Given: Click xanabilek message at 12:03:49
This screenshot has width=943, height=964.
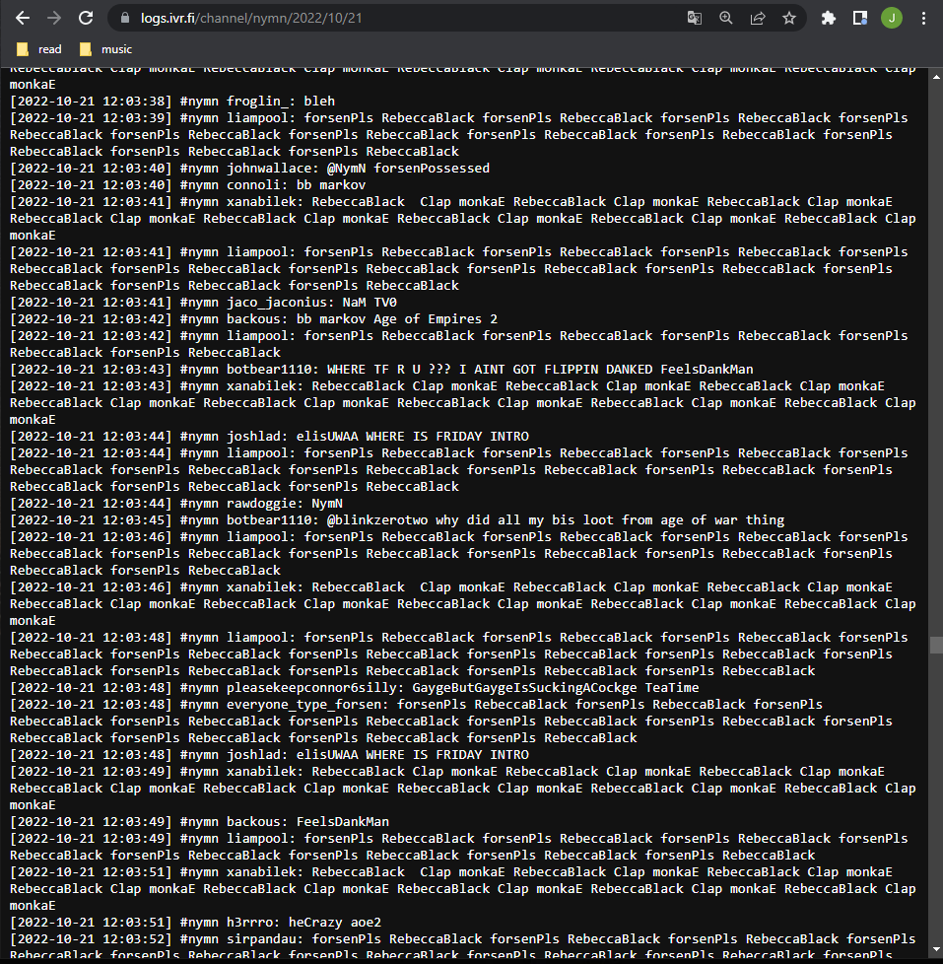Looking at the screenshot, I should [x=462, y=788].
